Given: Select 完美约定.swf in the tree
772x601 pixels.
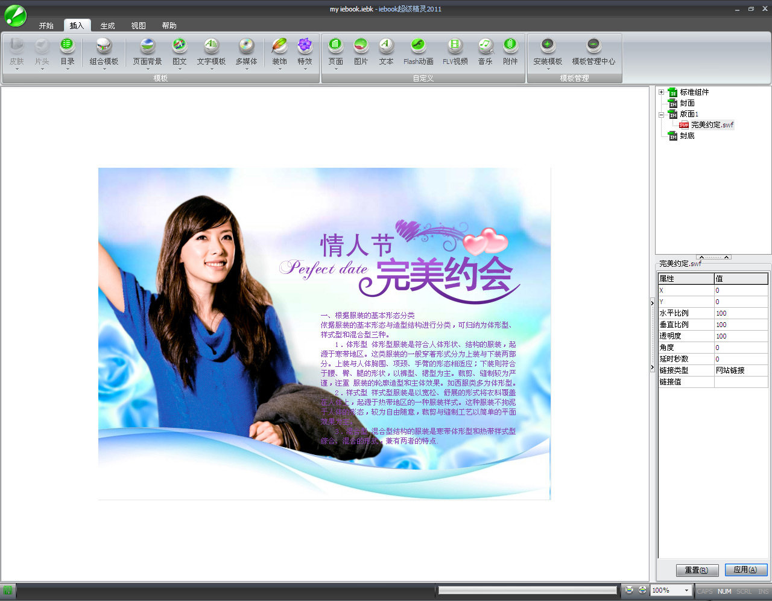Looking at the screenshot, I should 712,125.
